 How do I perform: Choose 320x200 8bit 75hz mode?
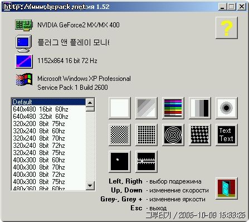point(48,124)
